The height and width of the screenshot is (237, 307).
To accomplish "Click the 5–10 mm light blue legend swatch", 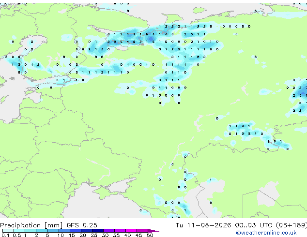I will (53, 231).
